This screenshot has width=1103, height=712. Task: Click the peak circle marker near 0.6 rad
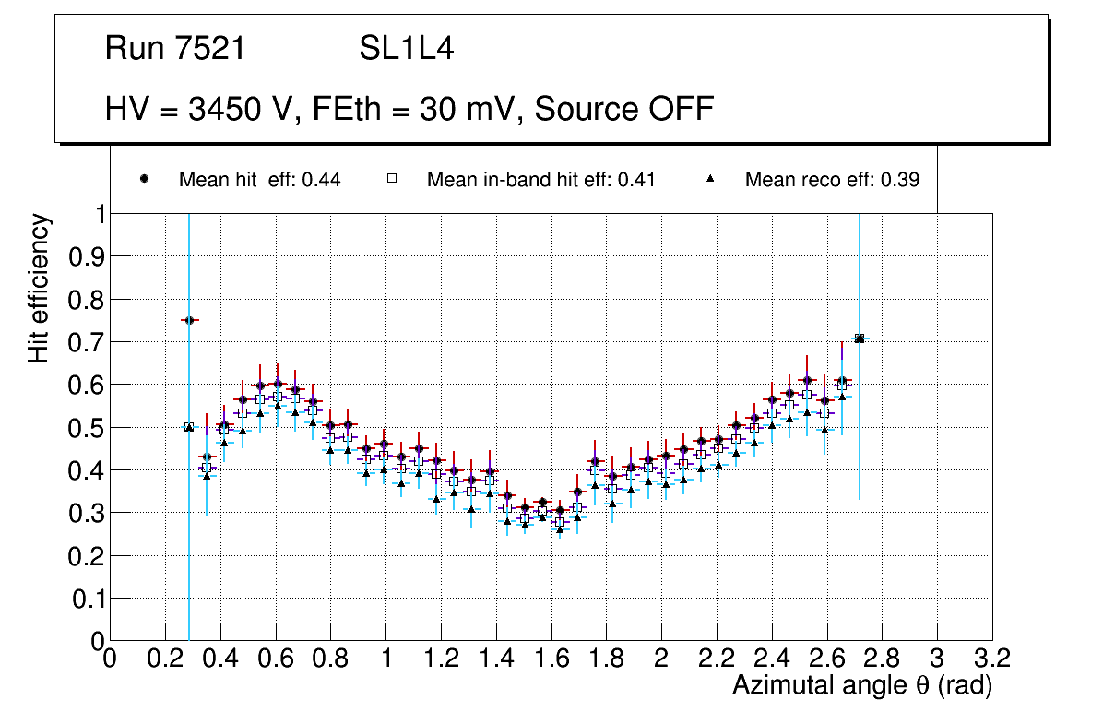278,384
